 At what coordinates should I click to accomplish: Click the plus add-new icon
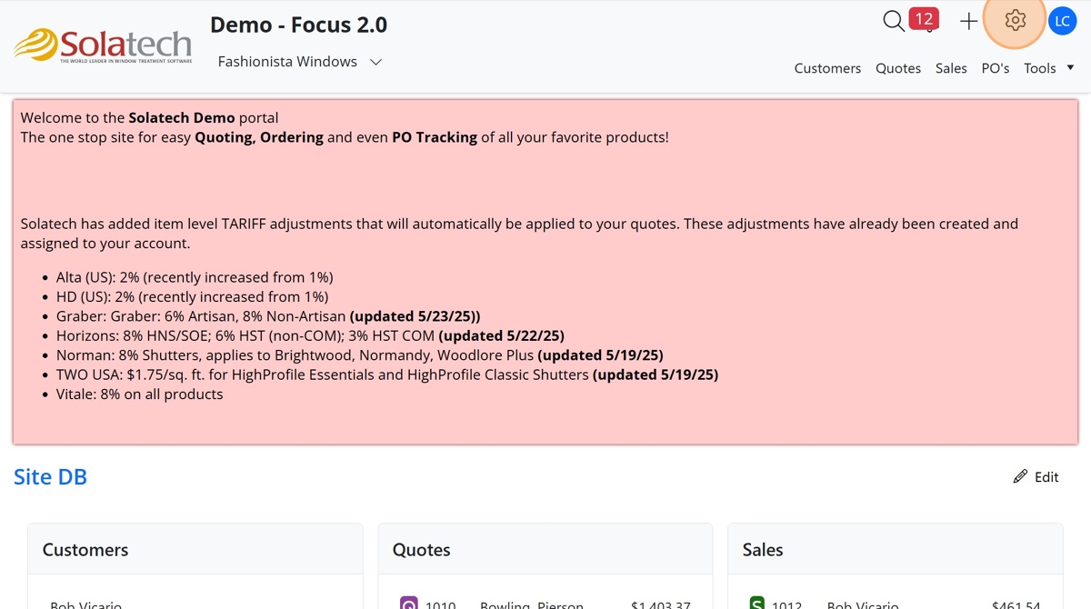point(969,21)
